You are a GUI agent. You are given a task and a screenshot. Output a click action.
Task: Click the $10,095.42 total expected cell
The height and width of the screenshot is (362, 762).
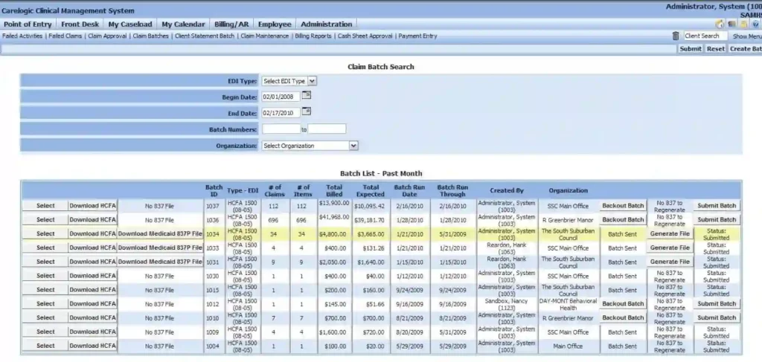tap(369, 206)
